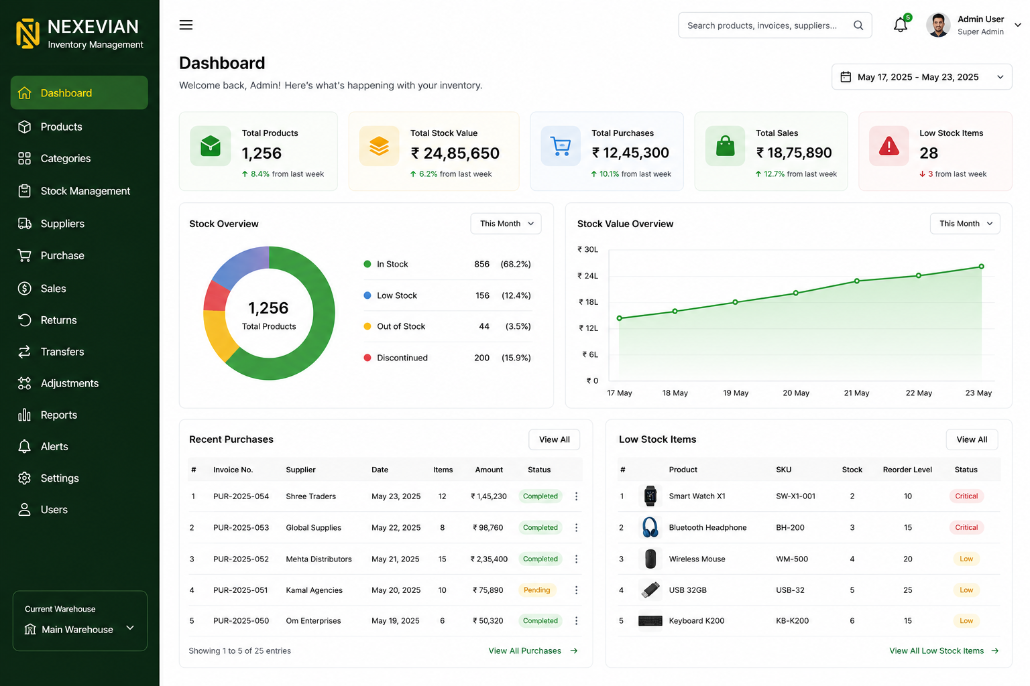
Task: Click the Total Purchases cart icon
Action: [x=561, y=145]
